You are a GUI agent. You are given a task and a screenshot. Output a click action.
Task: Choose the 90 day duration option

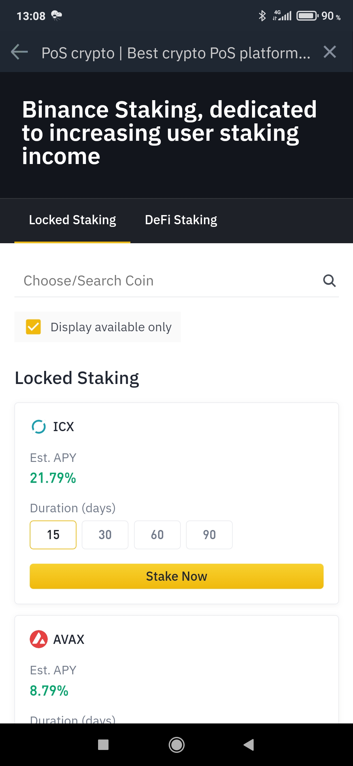(209, 535)
